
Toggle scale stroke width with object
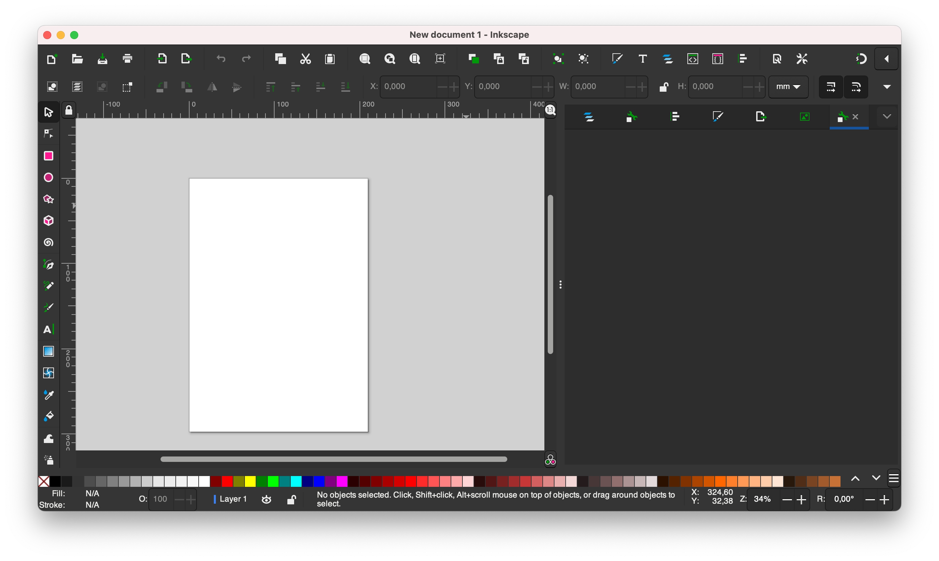(x=830, y=87)
